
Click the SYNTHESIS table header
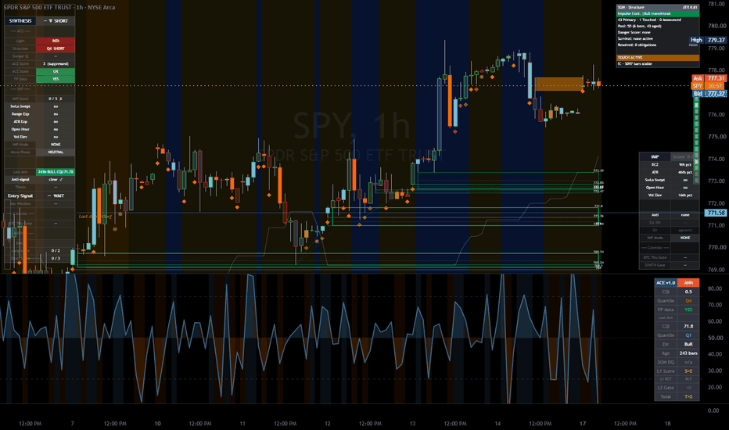pyautogui.click(x=20, y=21)
